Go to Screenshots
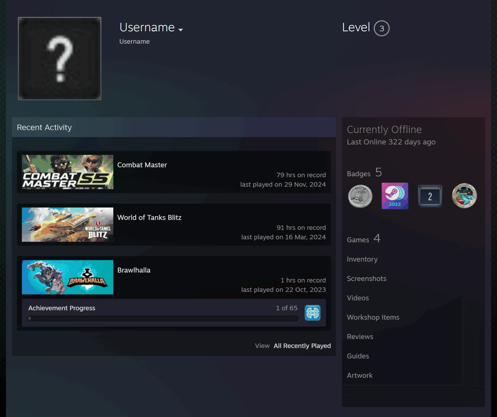 (367, 278)
